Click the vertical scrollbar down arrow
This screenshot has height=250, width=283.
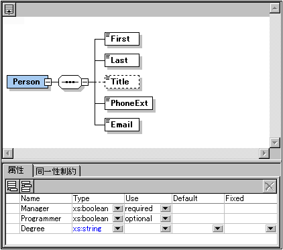pyautogui.click(x=275, y=143)
